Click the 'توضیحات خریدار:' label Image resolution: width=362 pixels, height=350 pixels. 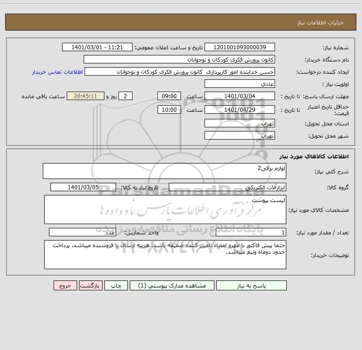[330, 255]
